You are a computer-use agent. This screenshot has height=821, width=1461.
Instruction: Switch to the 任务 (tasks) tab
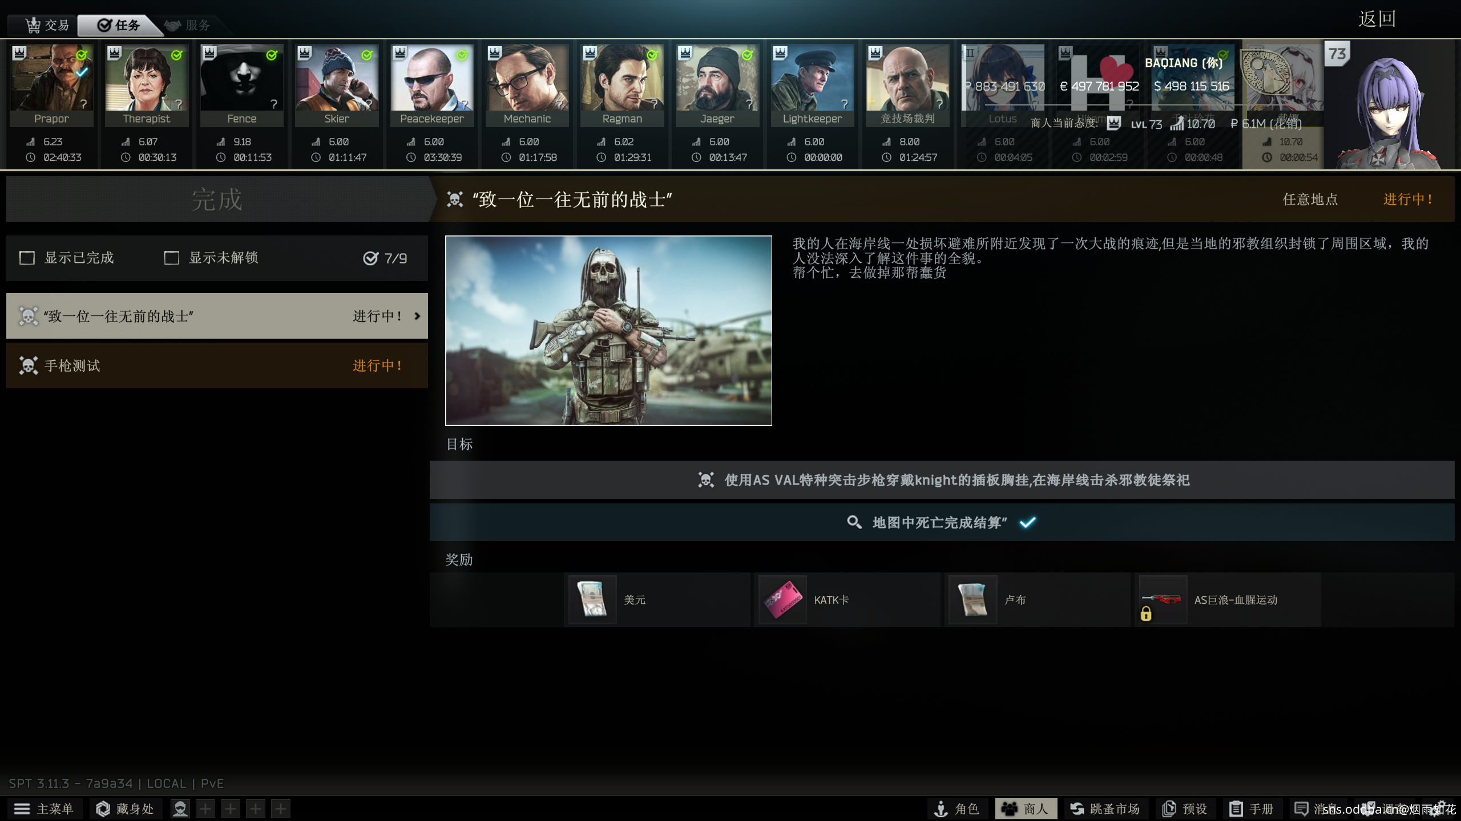click(x=119, y=25)
